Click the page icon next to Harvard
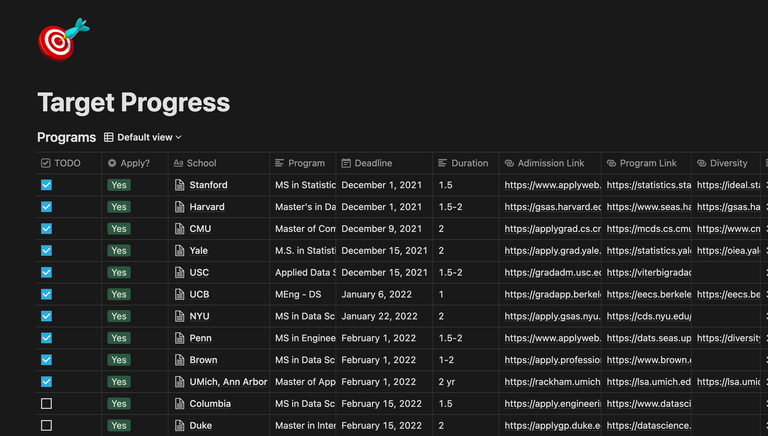 coord(179,207)
